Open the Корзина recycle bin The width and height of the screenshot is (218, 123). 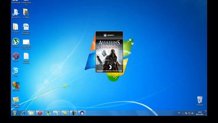tap(200, 101)
